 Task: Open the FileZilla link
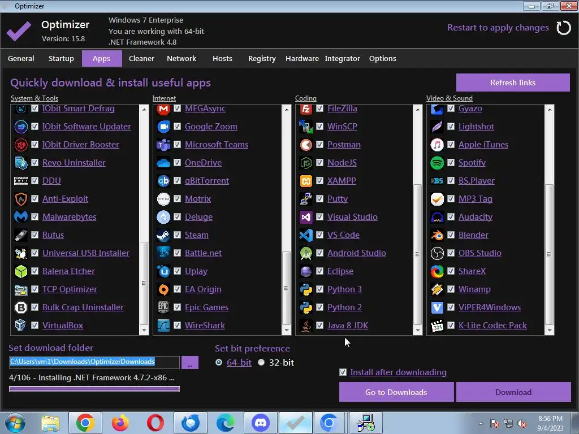coord(342,108)
